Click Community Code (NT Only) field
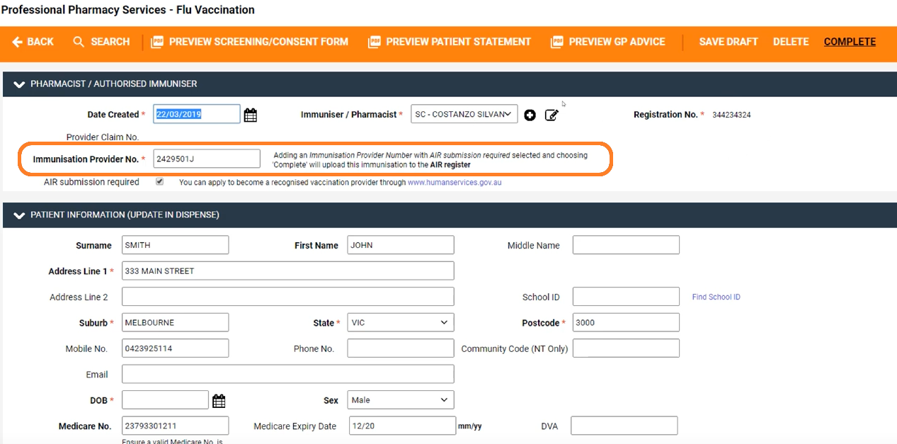 point(626,348)
